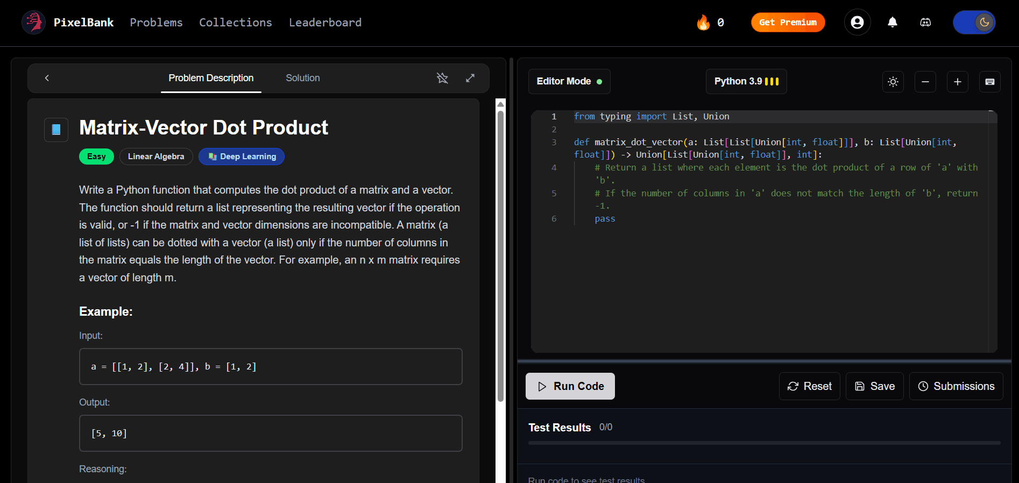
Task: Click the streak flame icon
Action: pyautogui.click(x=703, y=23)
